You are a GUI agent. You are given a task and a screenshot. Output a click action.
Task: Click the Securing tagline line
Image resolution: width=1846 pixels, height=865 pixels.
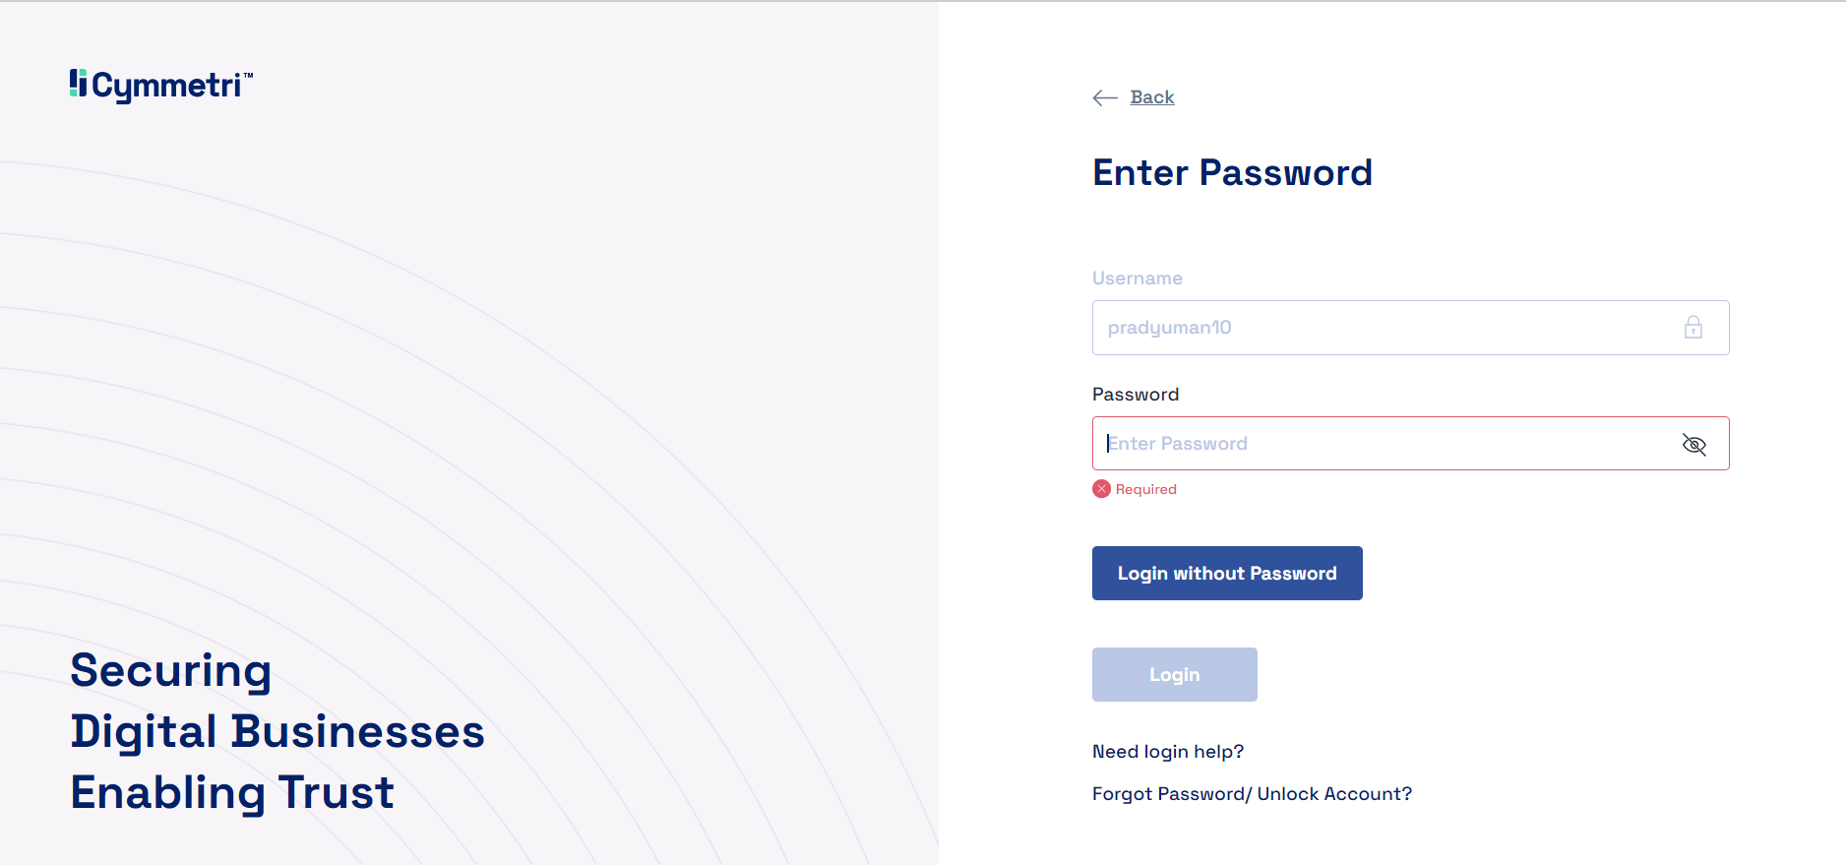click(171, 671)
